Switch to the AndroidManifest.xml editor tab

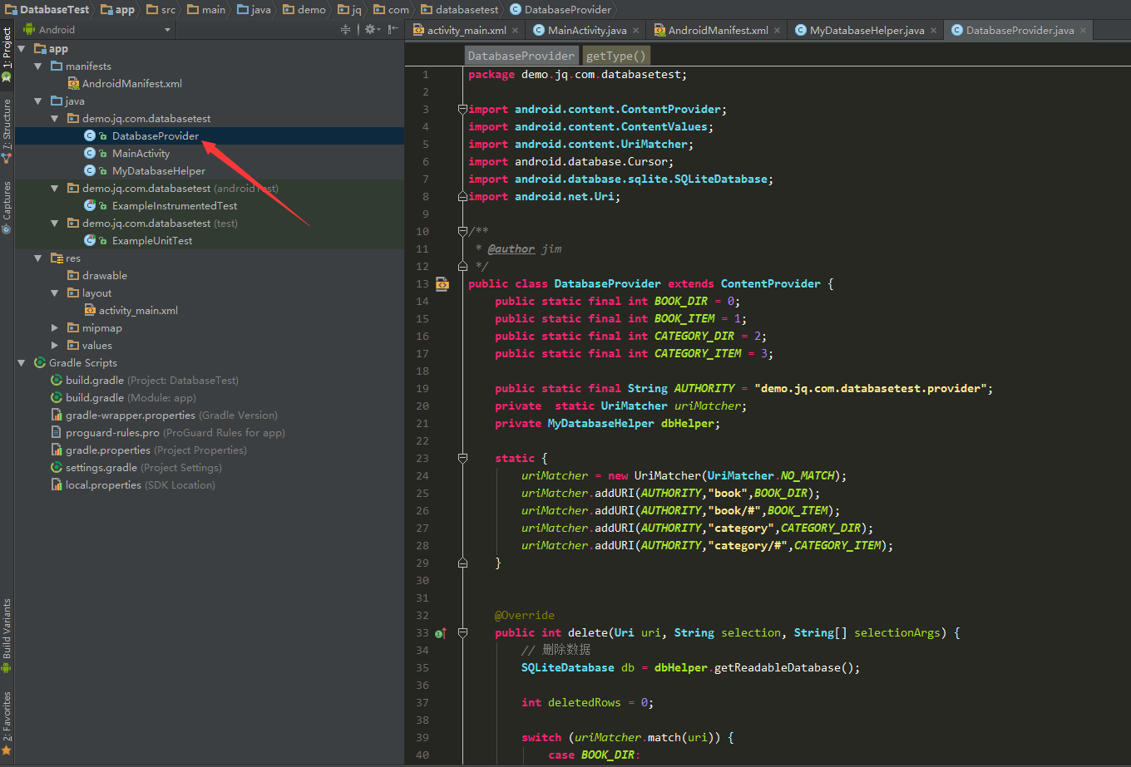(x=718, y=30)
